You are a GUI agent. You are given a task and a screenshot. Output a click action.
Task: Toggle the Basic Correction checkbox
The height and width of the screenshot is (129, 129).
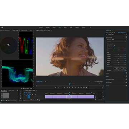126,37
